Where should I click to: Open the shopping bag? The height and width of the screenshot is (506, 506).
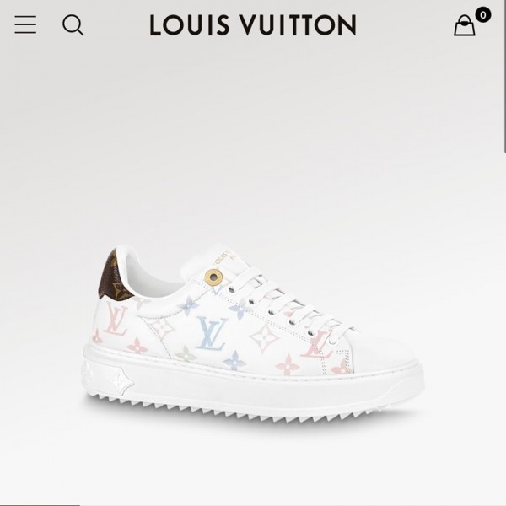coord(464,25)
